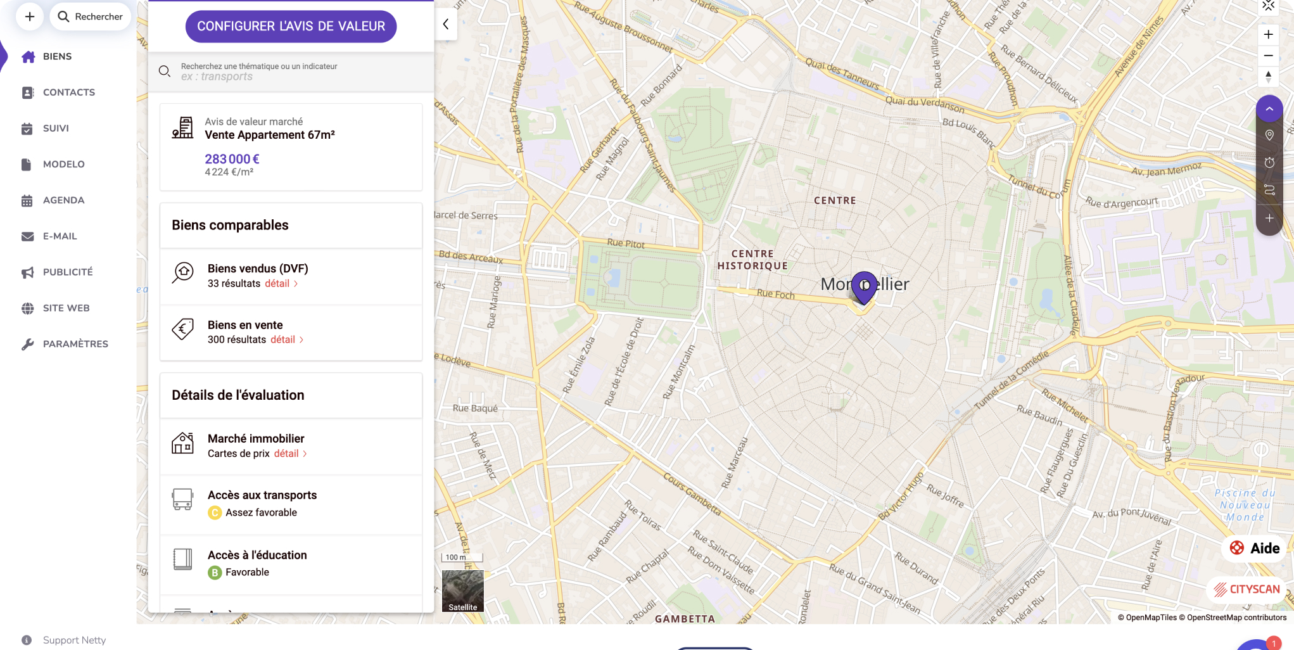Viewport: 1294px width, 650px height.
Task: Open détail for Biens en vente
Action: [287, 340]
